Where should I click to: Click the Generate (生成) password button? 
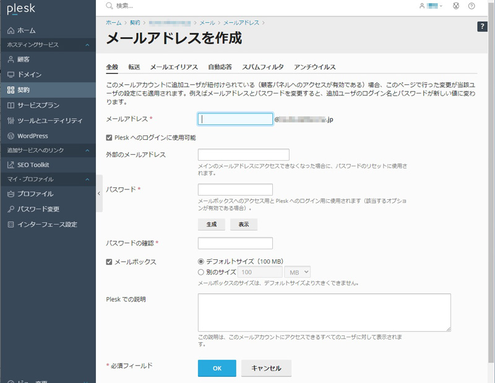212,225
